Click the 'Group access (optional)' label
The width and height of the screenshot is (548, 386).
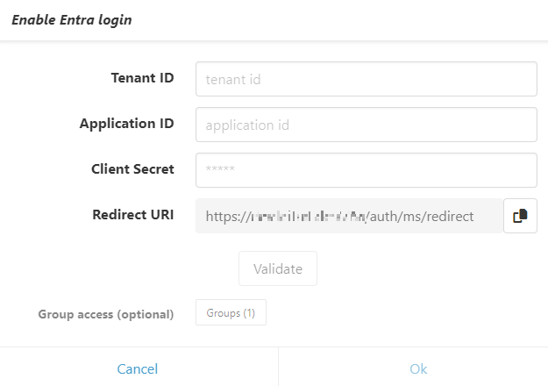click(106, 314)
